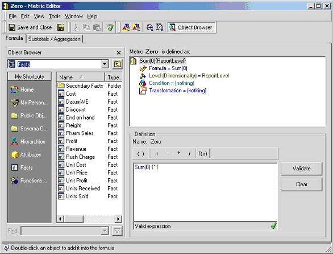Sort list by Name column header

[80, 77]
